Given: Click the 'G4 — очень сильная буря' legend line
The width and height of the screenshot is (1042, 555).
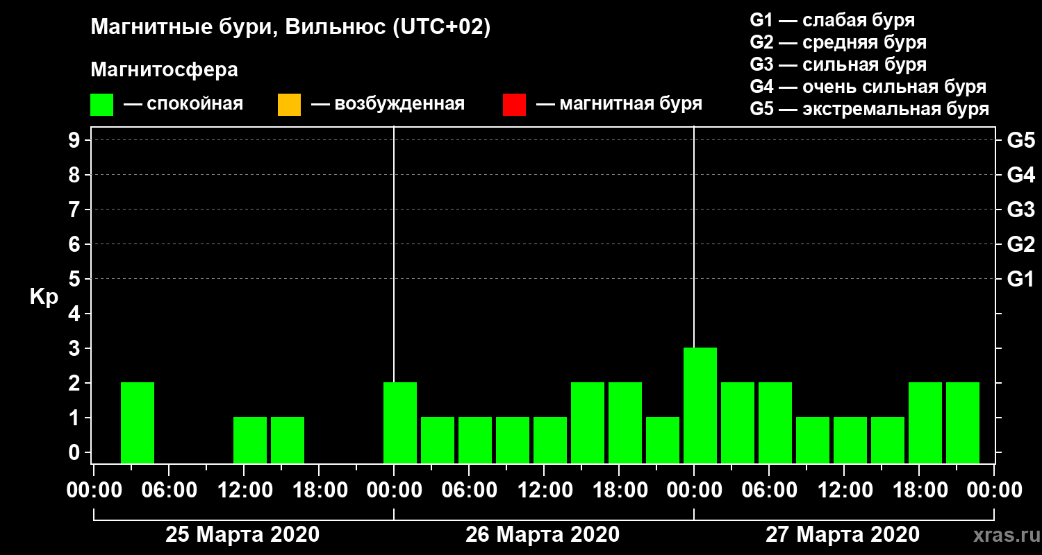Looking at the screenshot, I should click(x=868, y=87).
